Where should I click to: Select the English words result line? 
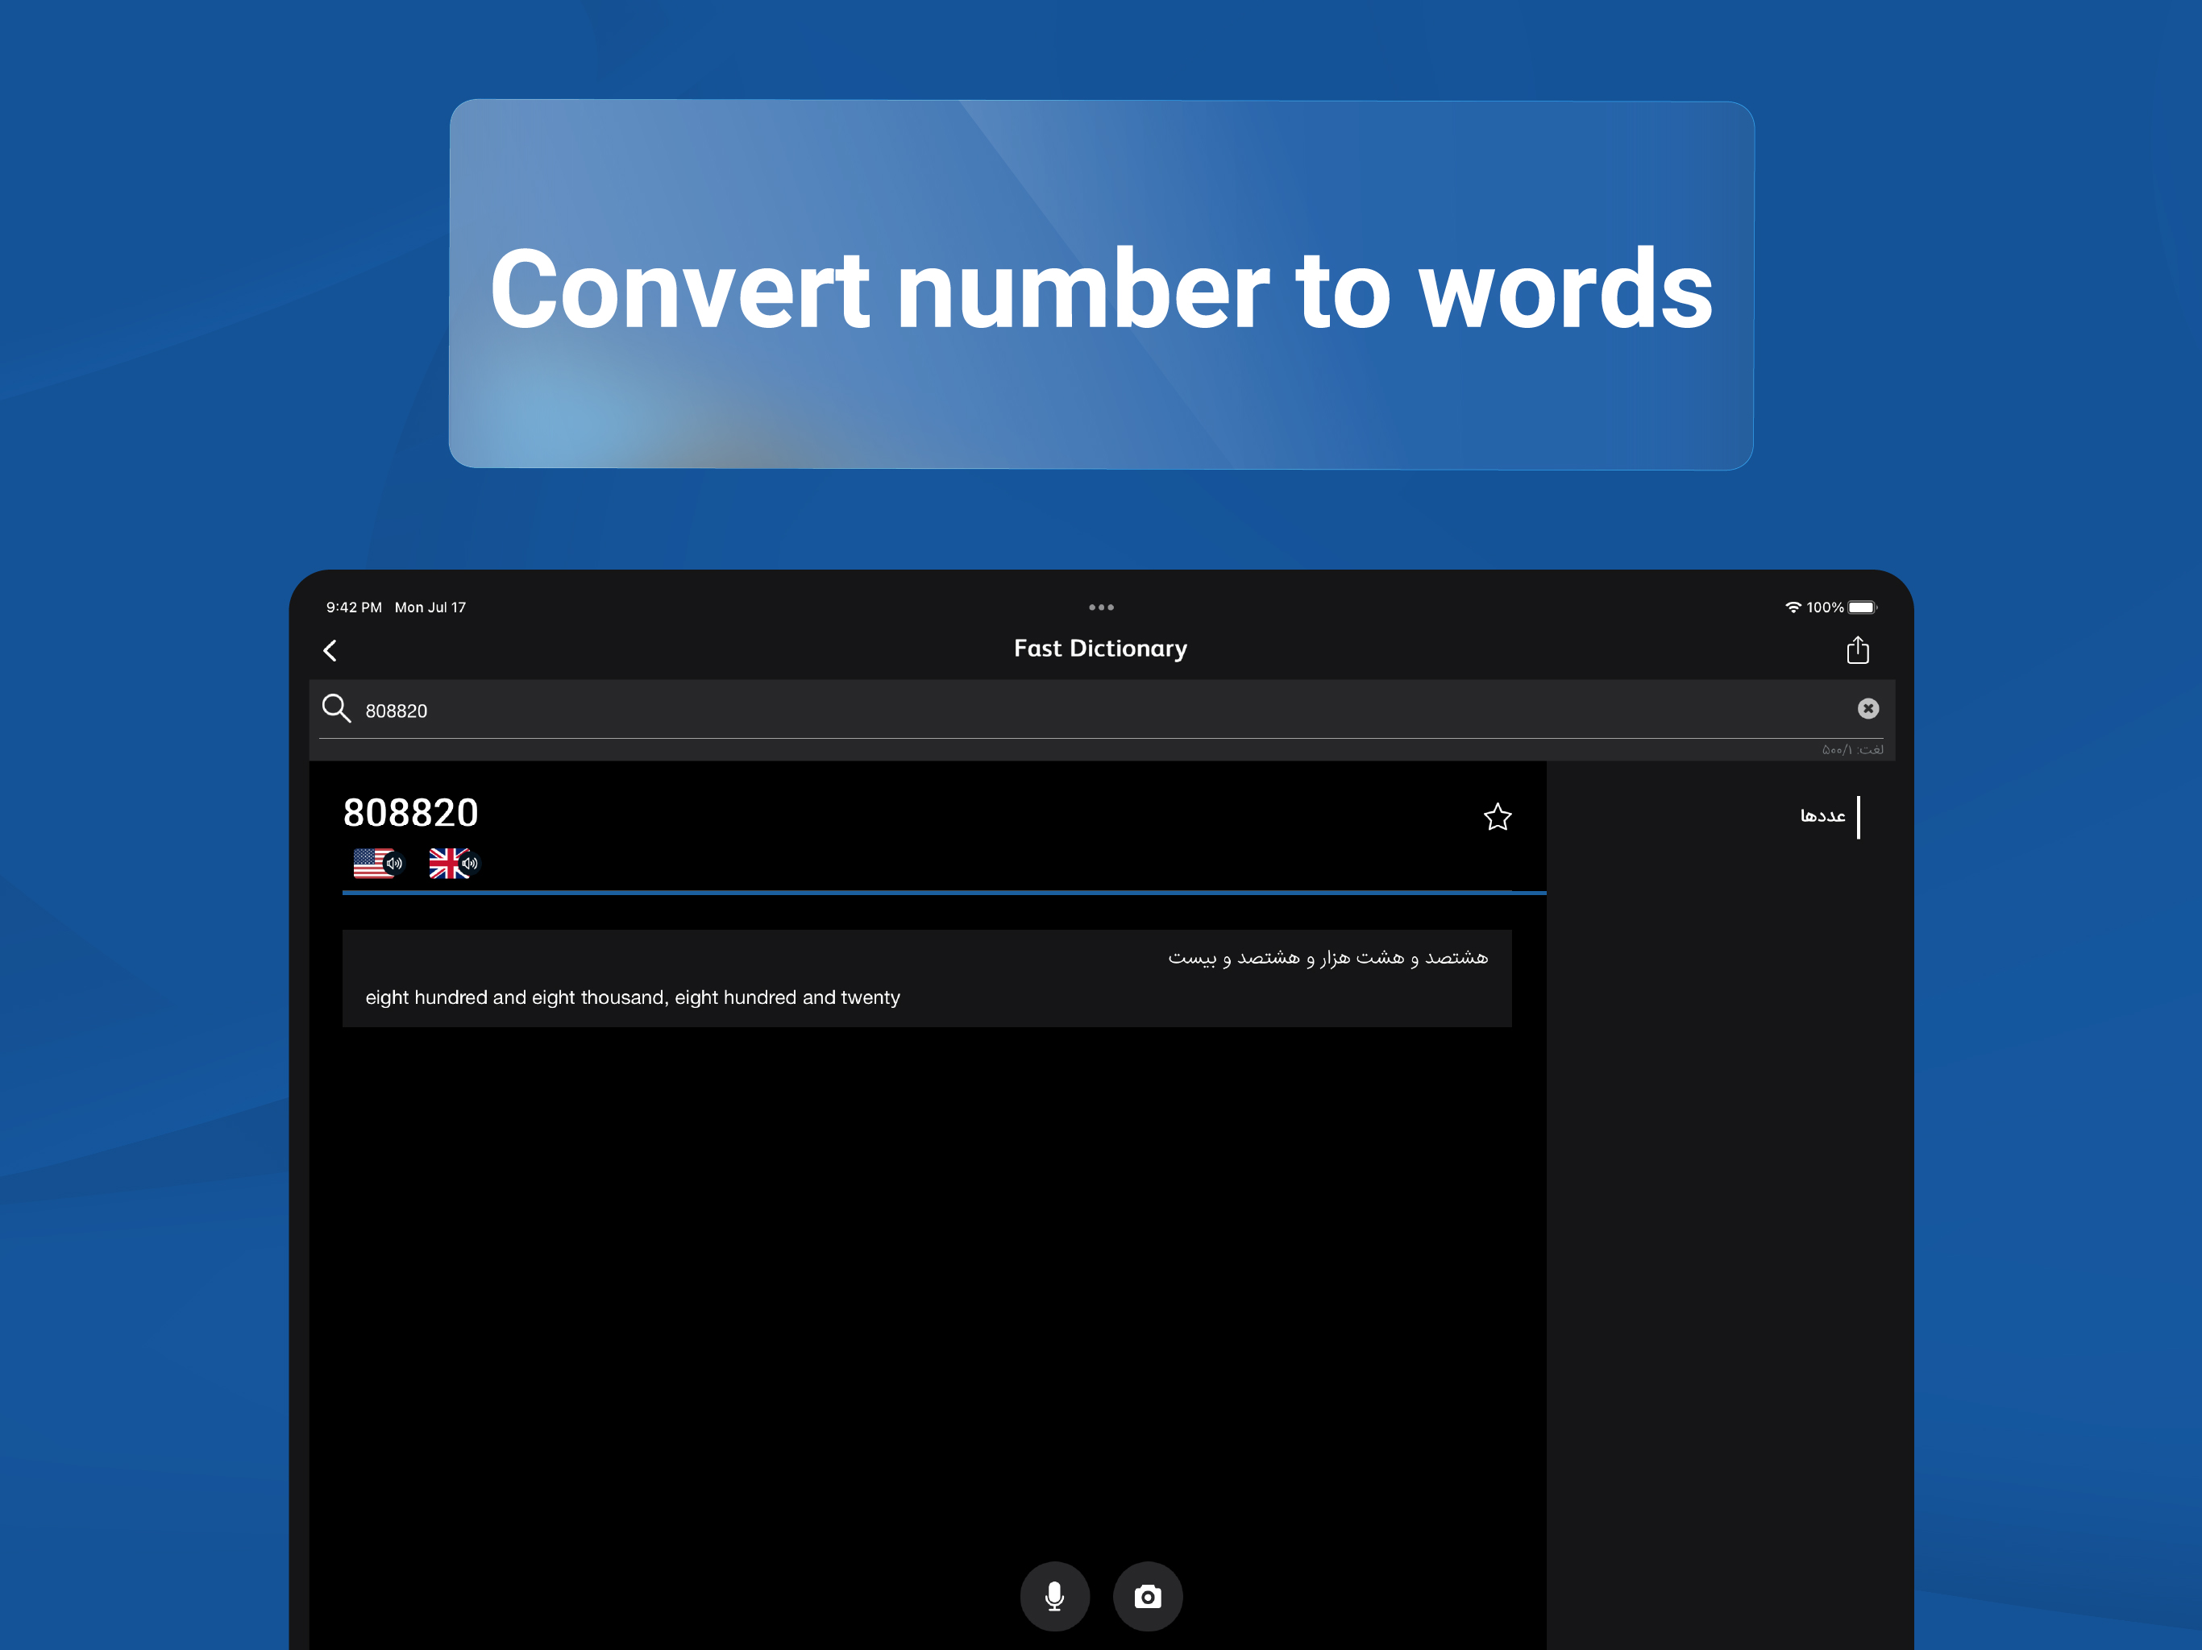pos(632,997)
